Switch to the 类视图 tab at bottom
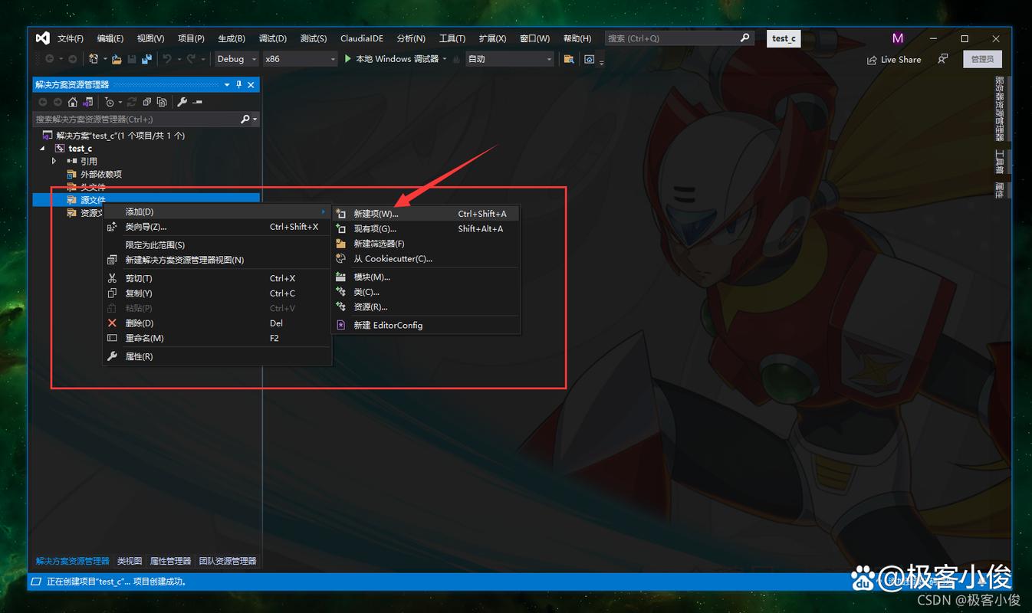This screenshot has width=1032, height=613. [x=129, y=560]
